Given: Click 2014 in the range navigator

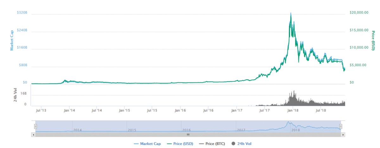Looking at the screenshot, I should coord(78,130).
